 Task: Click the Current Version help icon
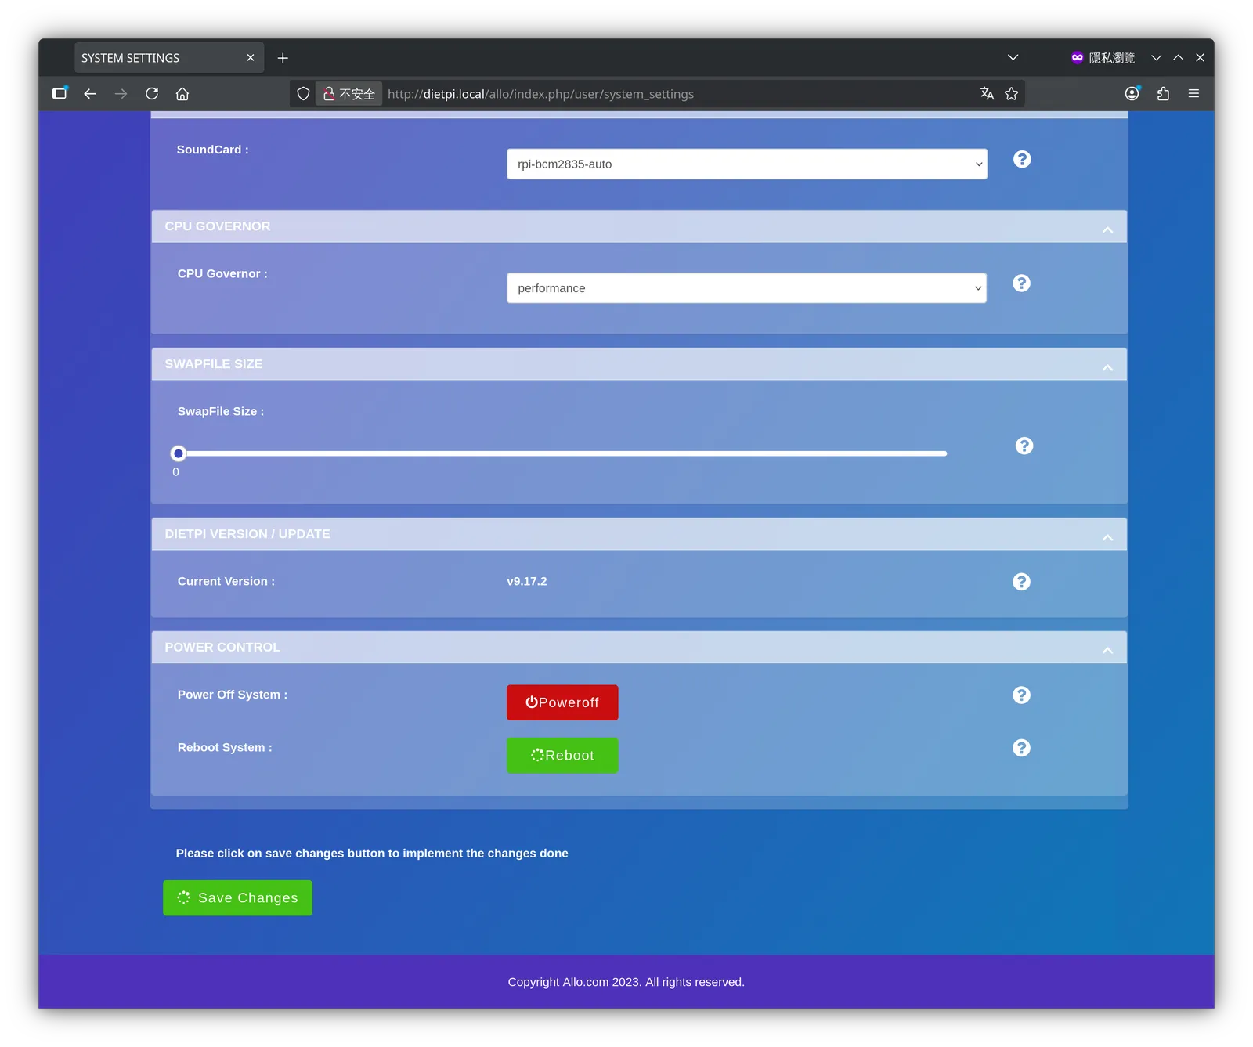coord(1021,581)
